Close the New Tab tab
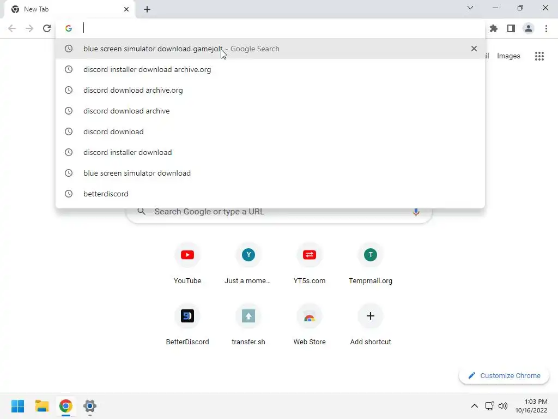Screen dimensions: 558x419 click(x=126, y=9)
